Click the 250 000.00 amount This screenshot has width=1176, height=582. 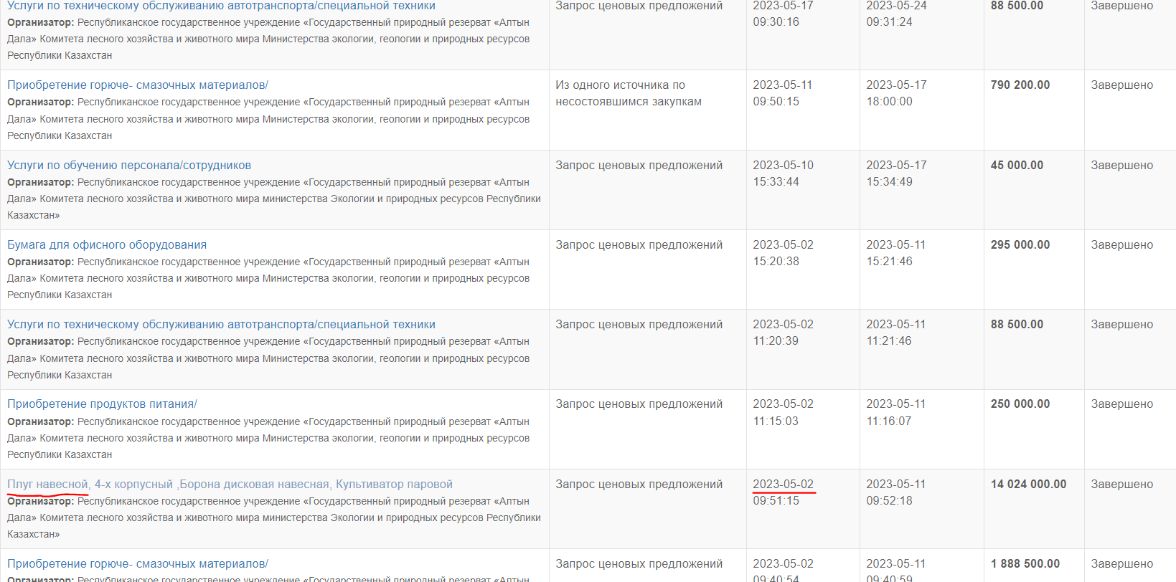click(1020, 404)
